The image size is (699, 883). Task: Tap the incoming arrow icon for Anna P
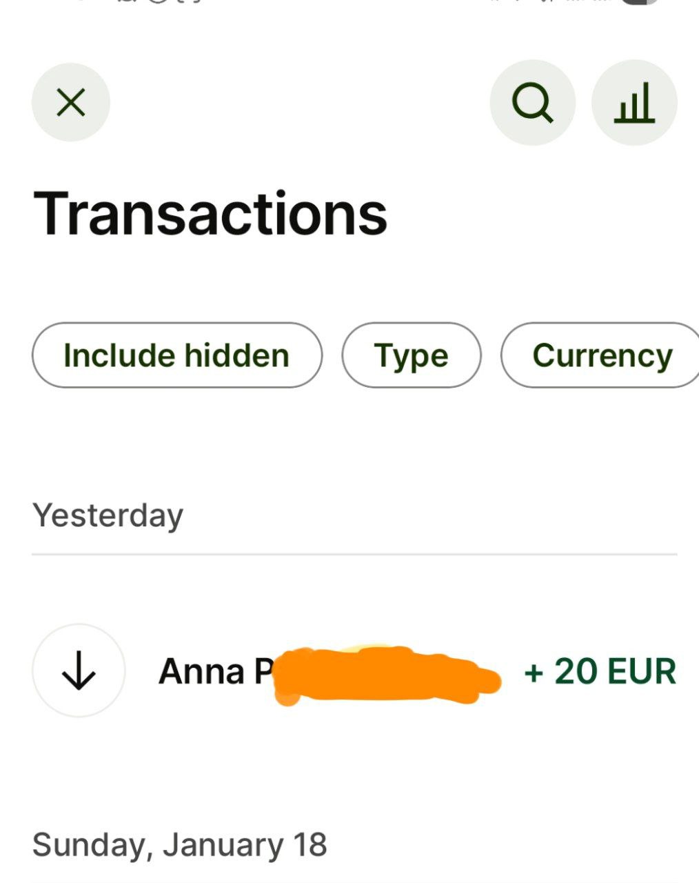point(79,671)
